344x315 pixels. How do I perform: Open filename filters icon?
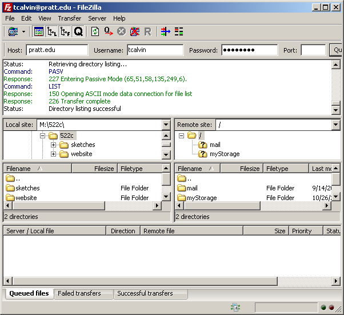[x=165, y=32]
